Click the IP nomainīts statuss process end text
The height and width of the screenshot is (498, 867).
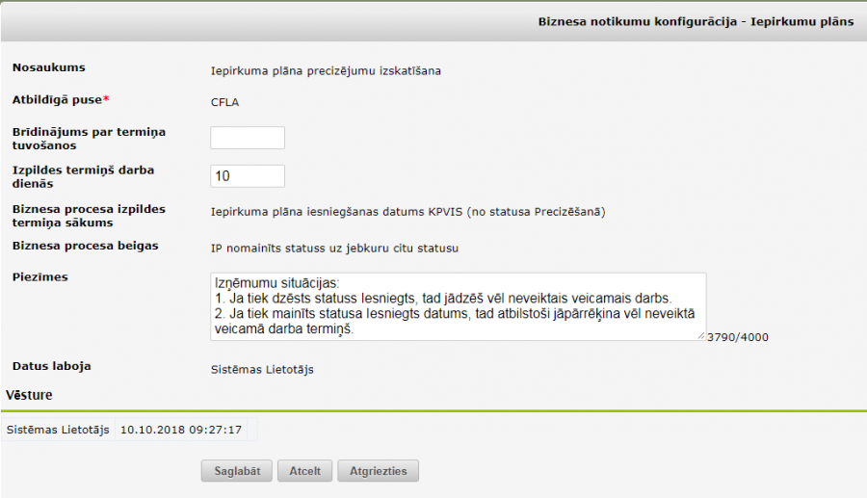(x=334, y=248)
